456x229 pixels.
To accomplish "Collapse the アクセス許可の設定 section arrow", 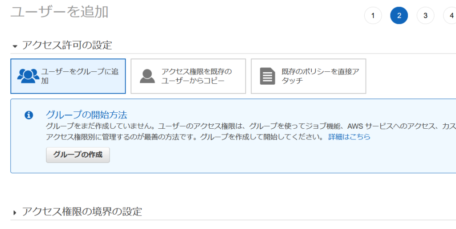I will (x=15, y=46).
